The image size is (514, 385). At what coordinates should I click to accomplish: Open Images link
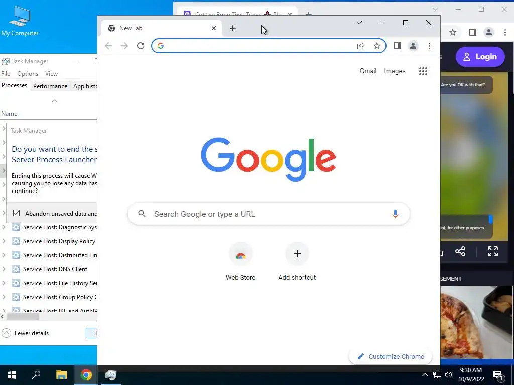(x=395, y=71)
